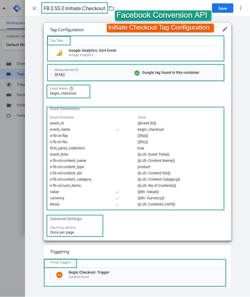Click the x-fb-cd-content_category parameter
Image resolution: width=250 pixels, height=297 pixels.
[x=71, y=179]
